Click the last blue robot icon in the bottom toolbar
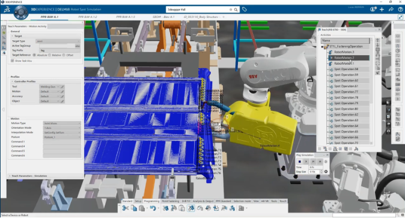Image resolution: width=405 pixels, height=218 pixels. point(232,208)
